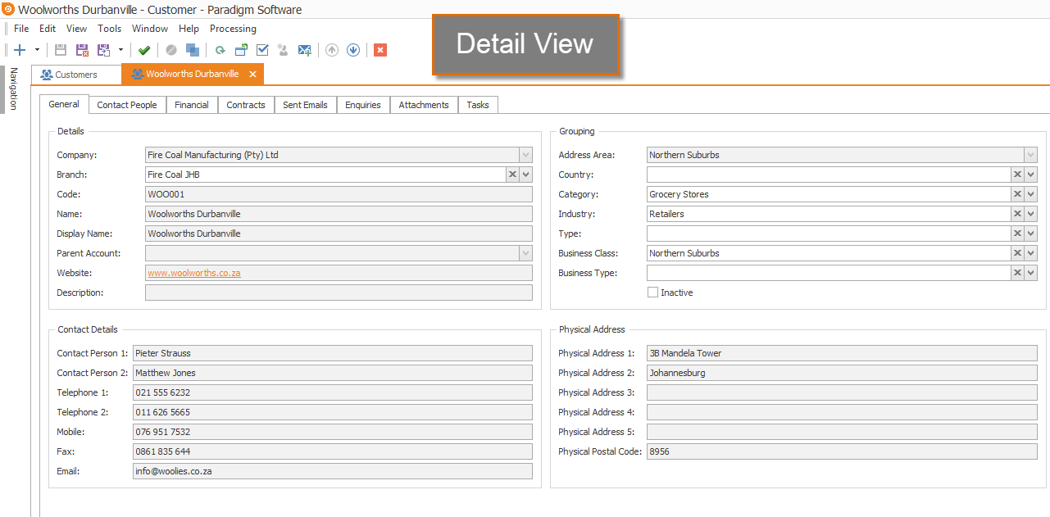Open the Business Class dropdown
The width and height of the screenshot is (1050, 517).
[x=1030, y=253]
